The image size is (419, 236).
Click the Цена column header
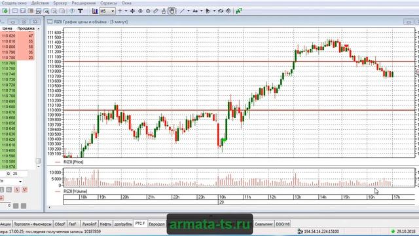7,28
